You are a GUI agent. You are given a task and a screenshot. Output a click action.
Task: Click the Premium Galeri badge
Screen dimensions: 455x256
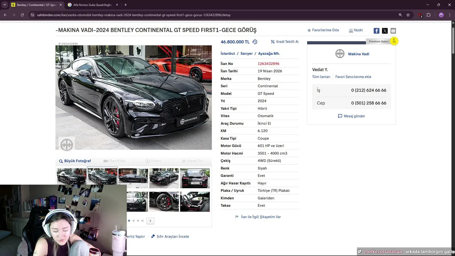(x=379, y=42)
